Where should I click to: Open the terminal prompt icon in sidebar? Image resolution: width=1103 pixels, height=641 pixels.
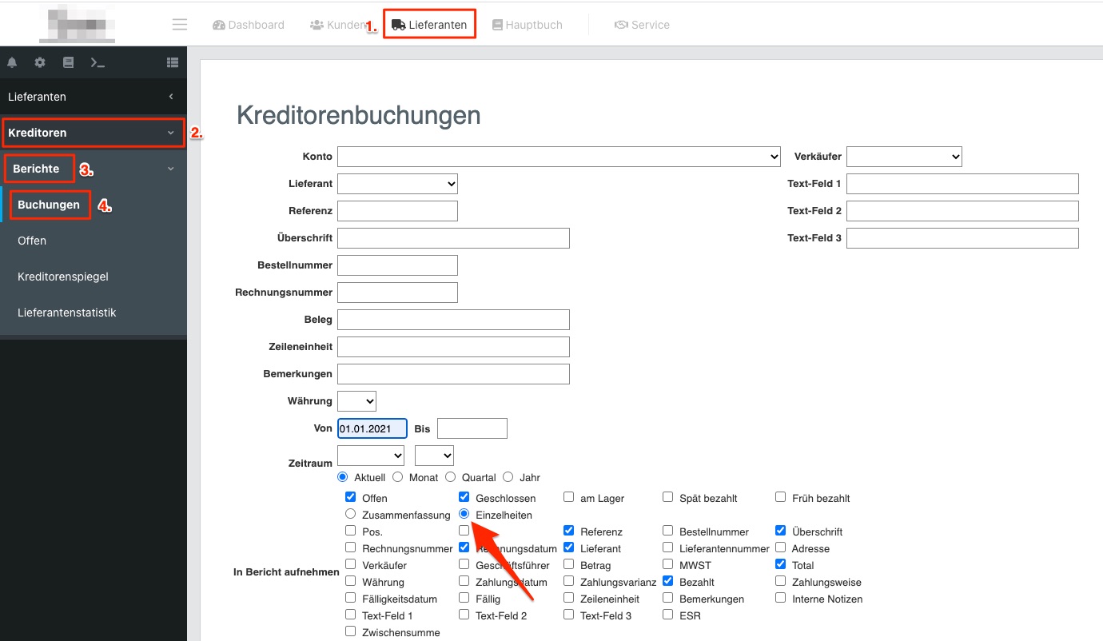98,62
